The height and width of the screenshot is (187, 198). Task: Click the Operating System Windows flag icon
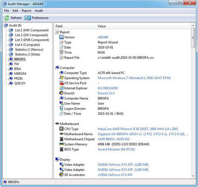tap(61, 78)
